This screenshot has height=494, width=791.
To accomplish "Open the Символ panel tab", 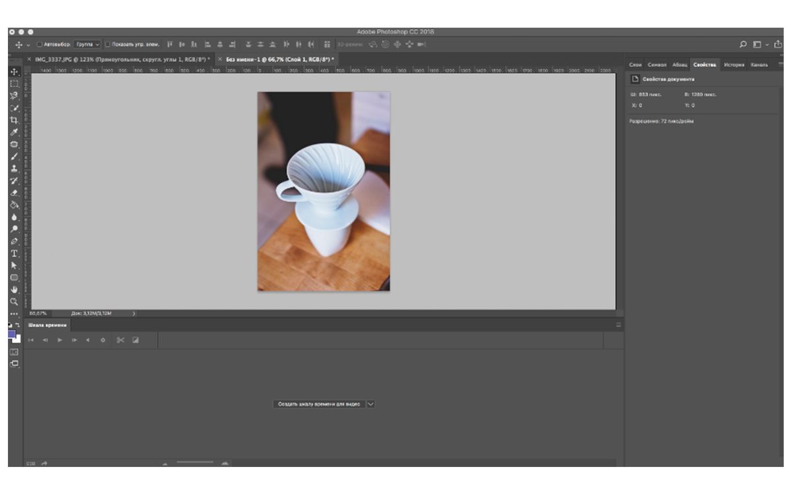I will [657, 65].
